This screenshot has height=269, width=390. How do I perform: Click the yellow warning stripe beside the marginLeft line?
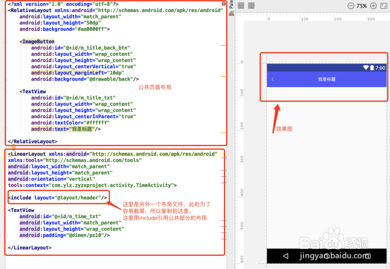pos(223,77)
